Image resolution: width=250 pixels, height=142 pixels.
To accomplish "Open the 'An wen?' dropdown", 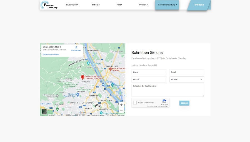I will 187,79.
